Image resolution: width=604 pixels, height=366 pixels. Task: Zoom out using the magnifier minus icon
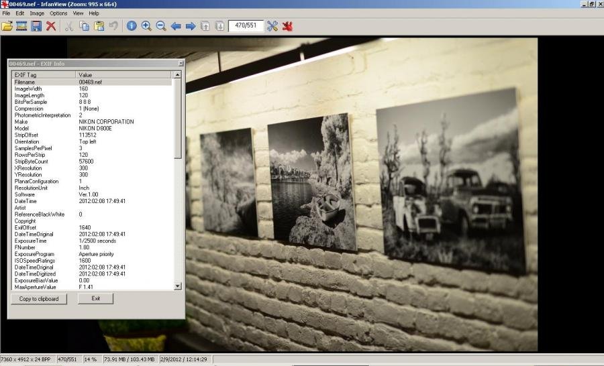(x=161, y=26)
